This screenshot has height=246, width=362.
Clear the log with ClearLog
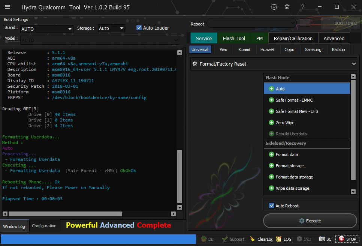(261, 239)
